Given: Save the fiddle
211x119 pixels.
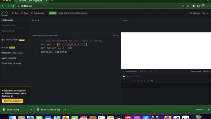Looking at the screenshot, I should click(24, 13).
